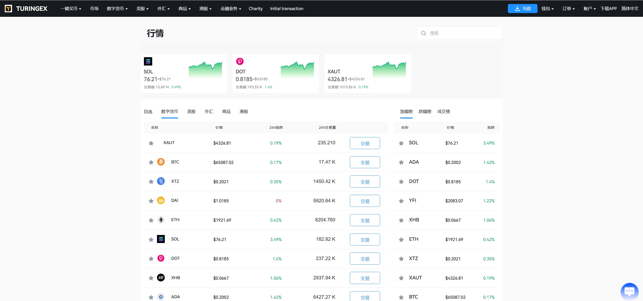This screenshot has width=643, height=301.
Task: Trade ETH using its 交易 button
Action: pyautogui.click(x=365, y=220)
